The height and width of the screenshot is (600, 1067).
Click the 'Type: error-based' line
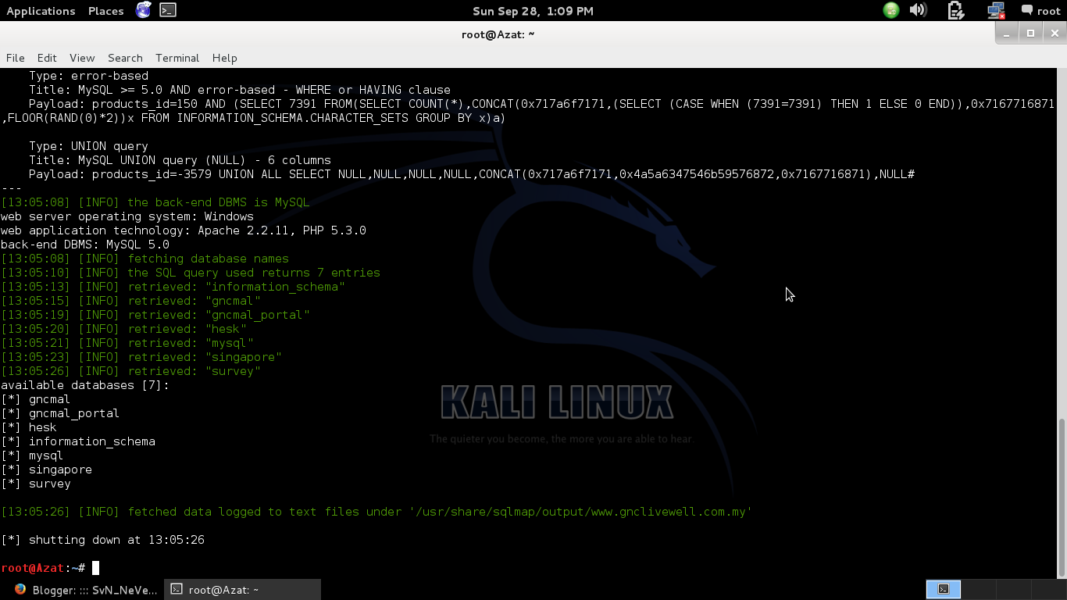pyautogui.click(x=88, y=76)
